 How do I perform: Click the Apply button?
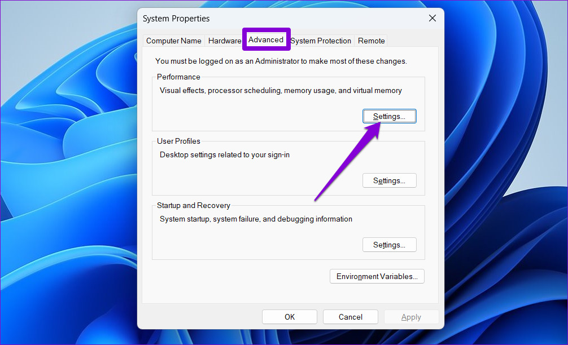[x=411, y=317]
